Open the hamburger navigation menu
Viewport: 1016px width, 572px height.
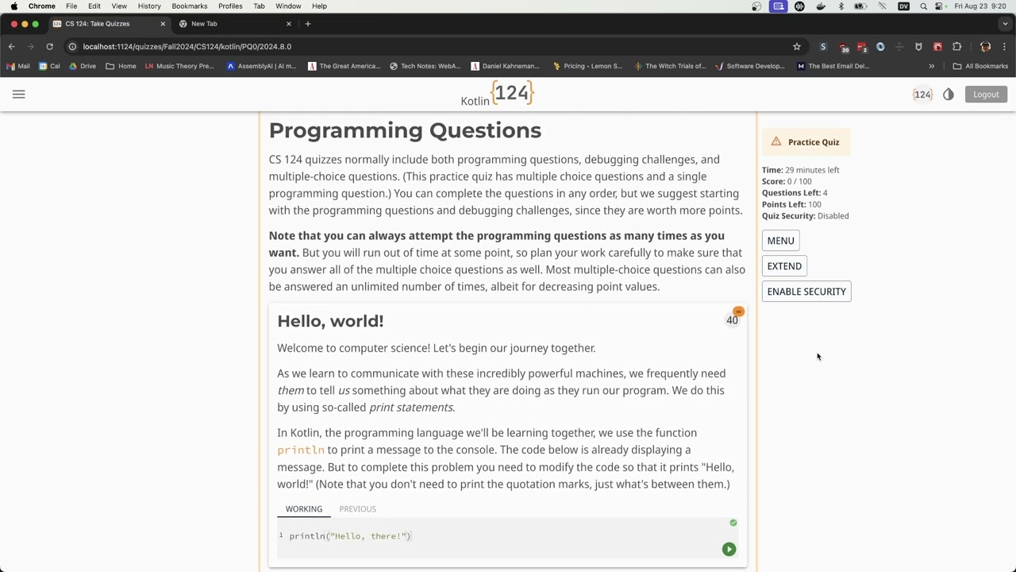pos(19,95)
